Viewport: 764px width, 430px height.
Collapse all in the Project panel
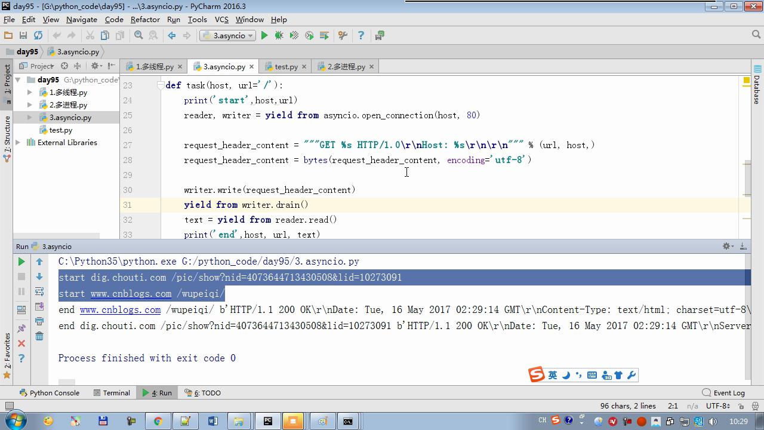(x=77, y=66)
